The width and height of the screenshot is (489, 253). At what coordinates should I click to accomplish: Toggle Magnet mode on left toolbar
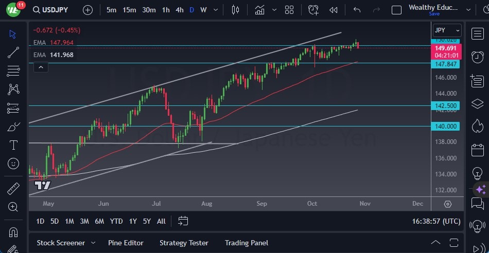pyautogui.click(x=13, y=231)
